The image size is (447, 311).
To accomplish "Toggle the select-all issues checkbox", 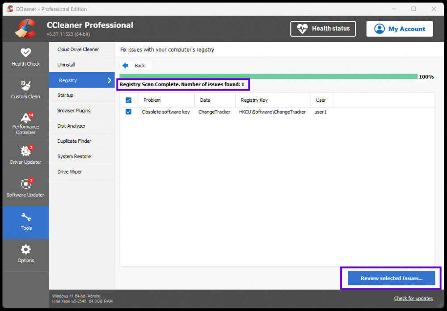I will coord(129,100).
